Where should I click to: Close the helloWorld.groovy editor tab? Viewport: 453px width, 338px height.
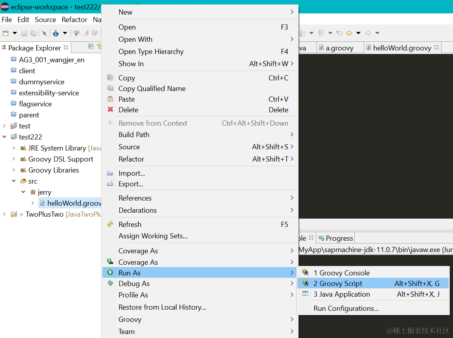(x=436, y=47)
